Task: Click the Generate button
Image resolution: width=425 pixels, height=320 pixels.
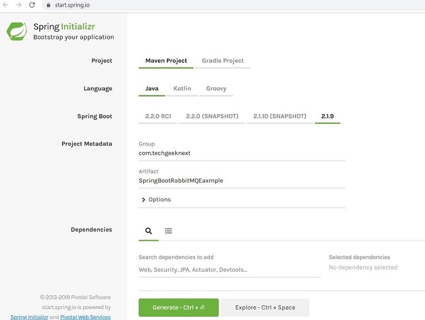Action: click(x=178, y=307)
